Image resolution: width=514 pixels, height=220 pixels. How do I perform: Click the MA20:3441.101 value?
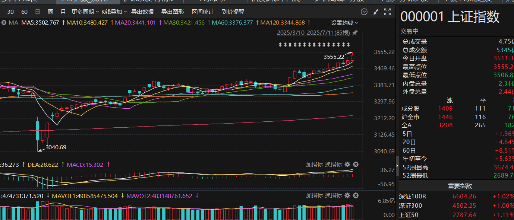(136, 23)
